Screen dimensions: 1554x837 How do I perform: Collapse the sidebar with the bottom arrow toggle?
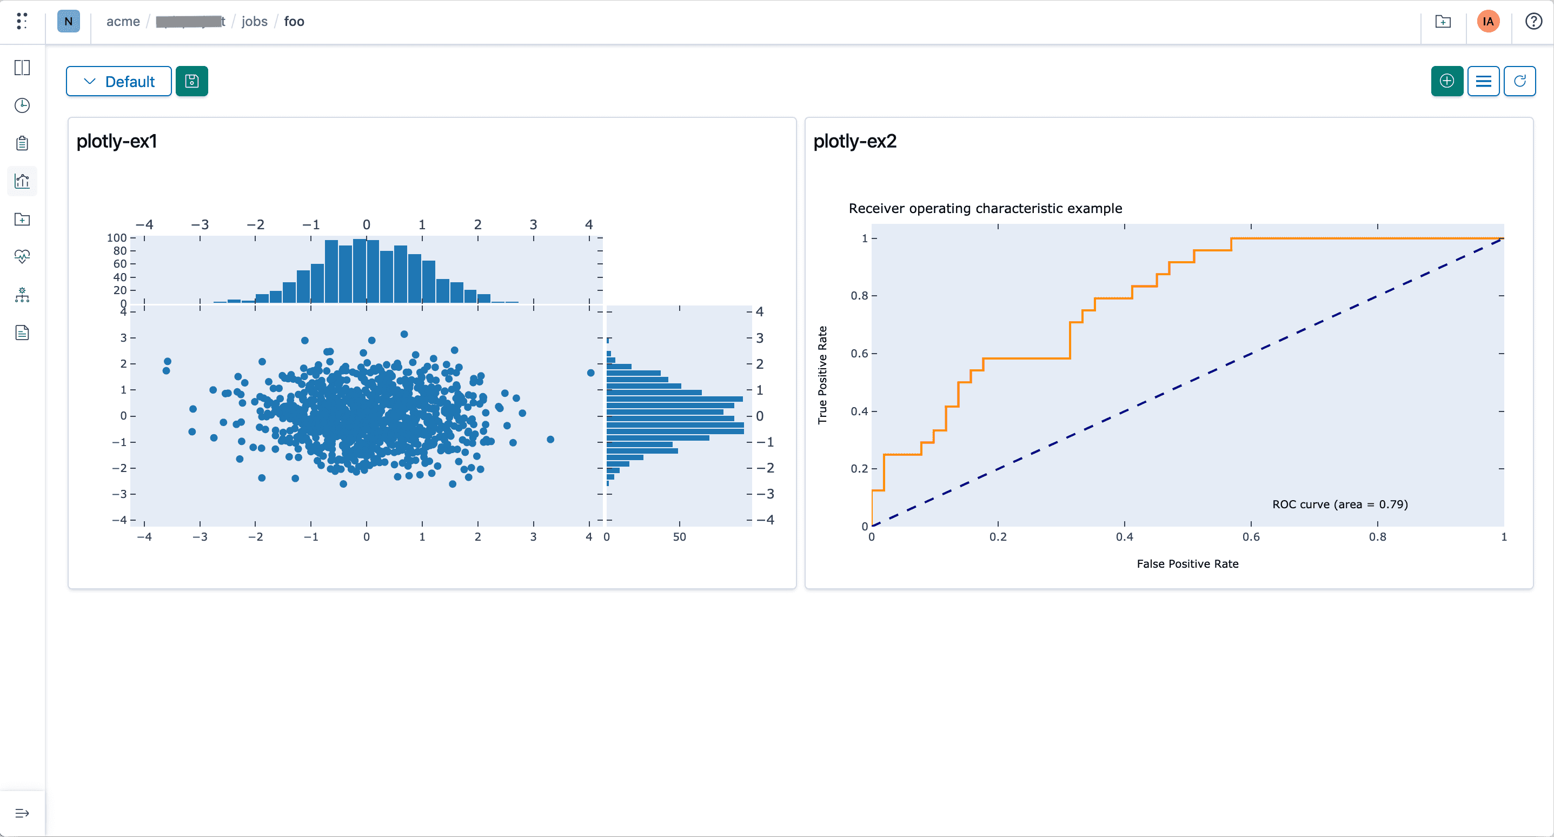(22, 813)
